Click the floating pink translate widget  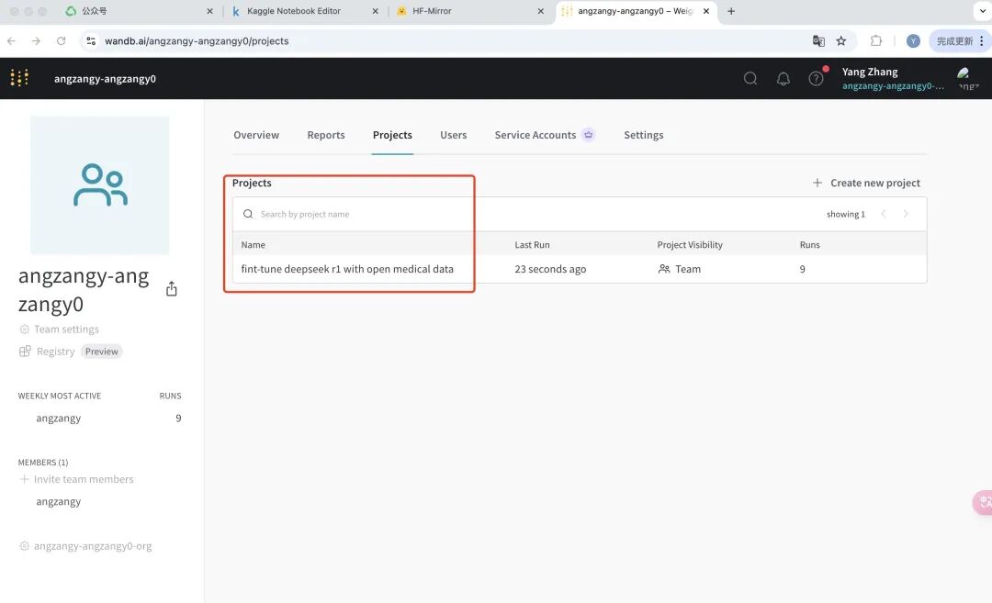point(983,503)
